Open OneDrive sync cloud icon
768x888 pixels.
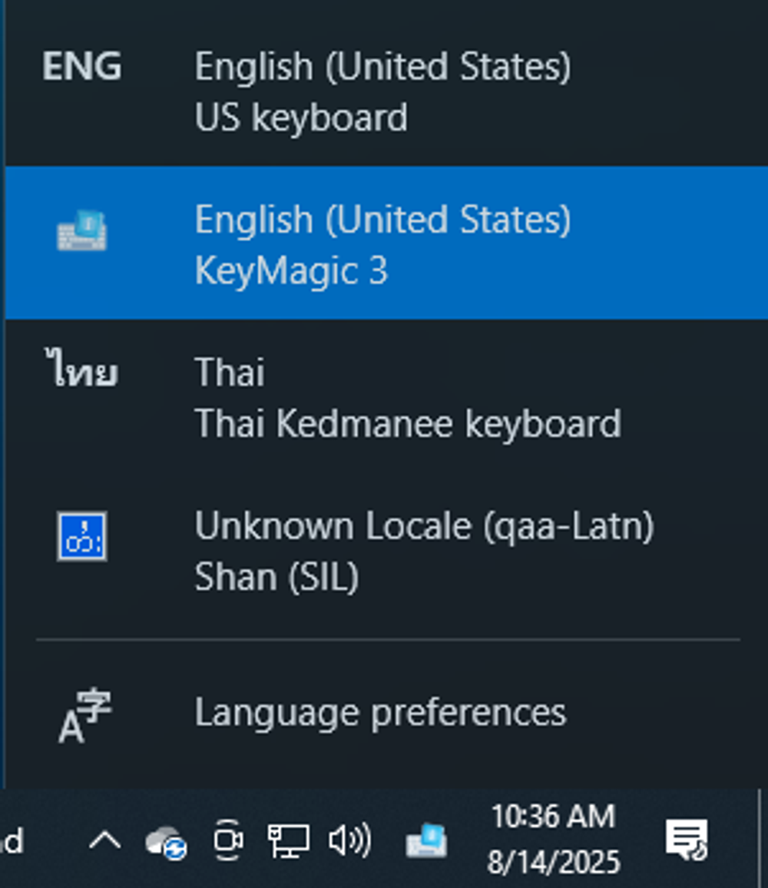[166, 842]
